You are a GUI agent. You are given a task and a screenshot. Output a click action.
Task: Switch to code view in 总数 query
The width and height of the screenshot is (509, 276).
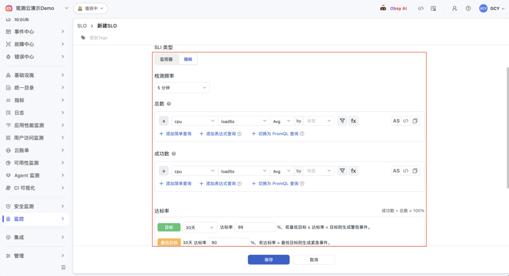406,121
